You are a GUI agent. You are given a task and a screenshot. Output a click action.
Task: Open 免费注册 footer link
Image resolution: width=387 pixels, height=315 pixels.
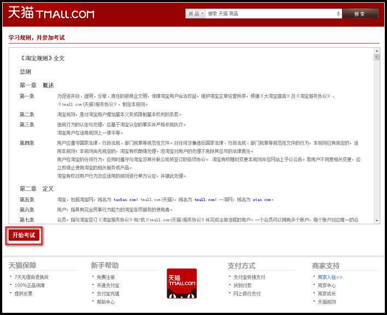click(x=105, y=277)
